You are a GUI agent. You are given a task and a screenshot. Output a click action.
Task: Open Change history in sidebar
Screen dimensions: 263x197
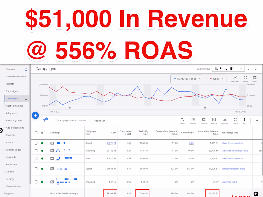(14, 186)
